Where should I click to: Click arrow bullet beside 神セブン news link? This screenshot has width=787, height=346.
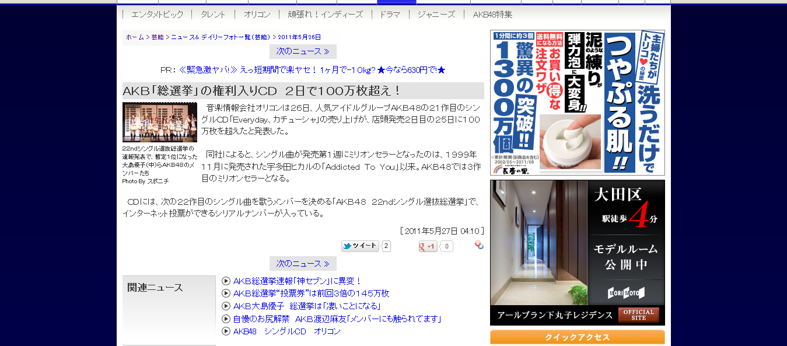point(226,281)
